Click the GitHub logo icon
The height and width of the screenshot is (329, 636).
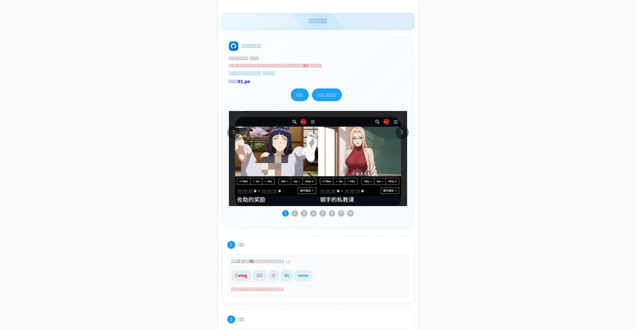pos(234,46)
